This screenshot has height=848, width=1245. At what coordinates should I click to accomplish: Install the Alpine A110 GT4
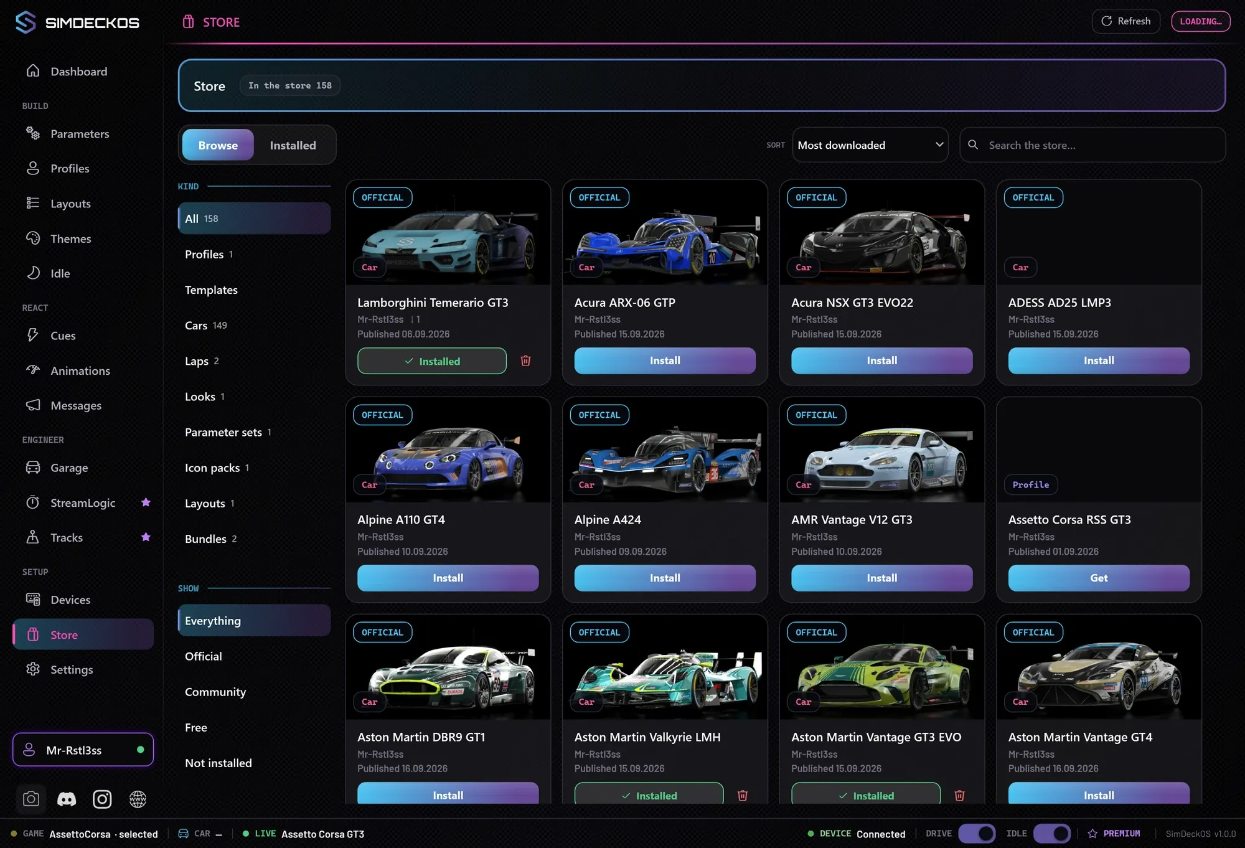[x=448, y=578]
